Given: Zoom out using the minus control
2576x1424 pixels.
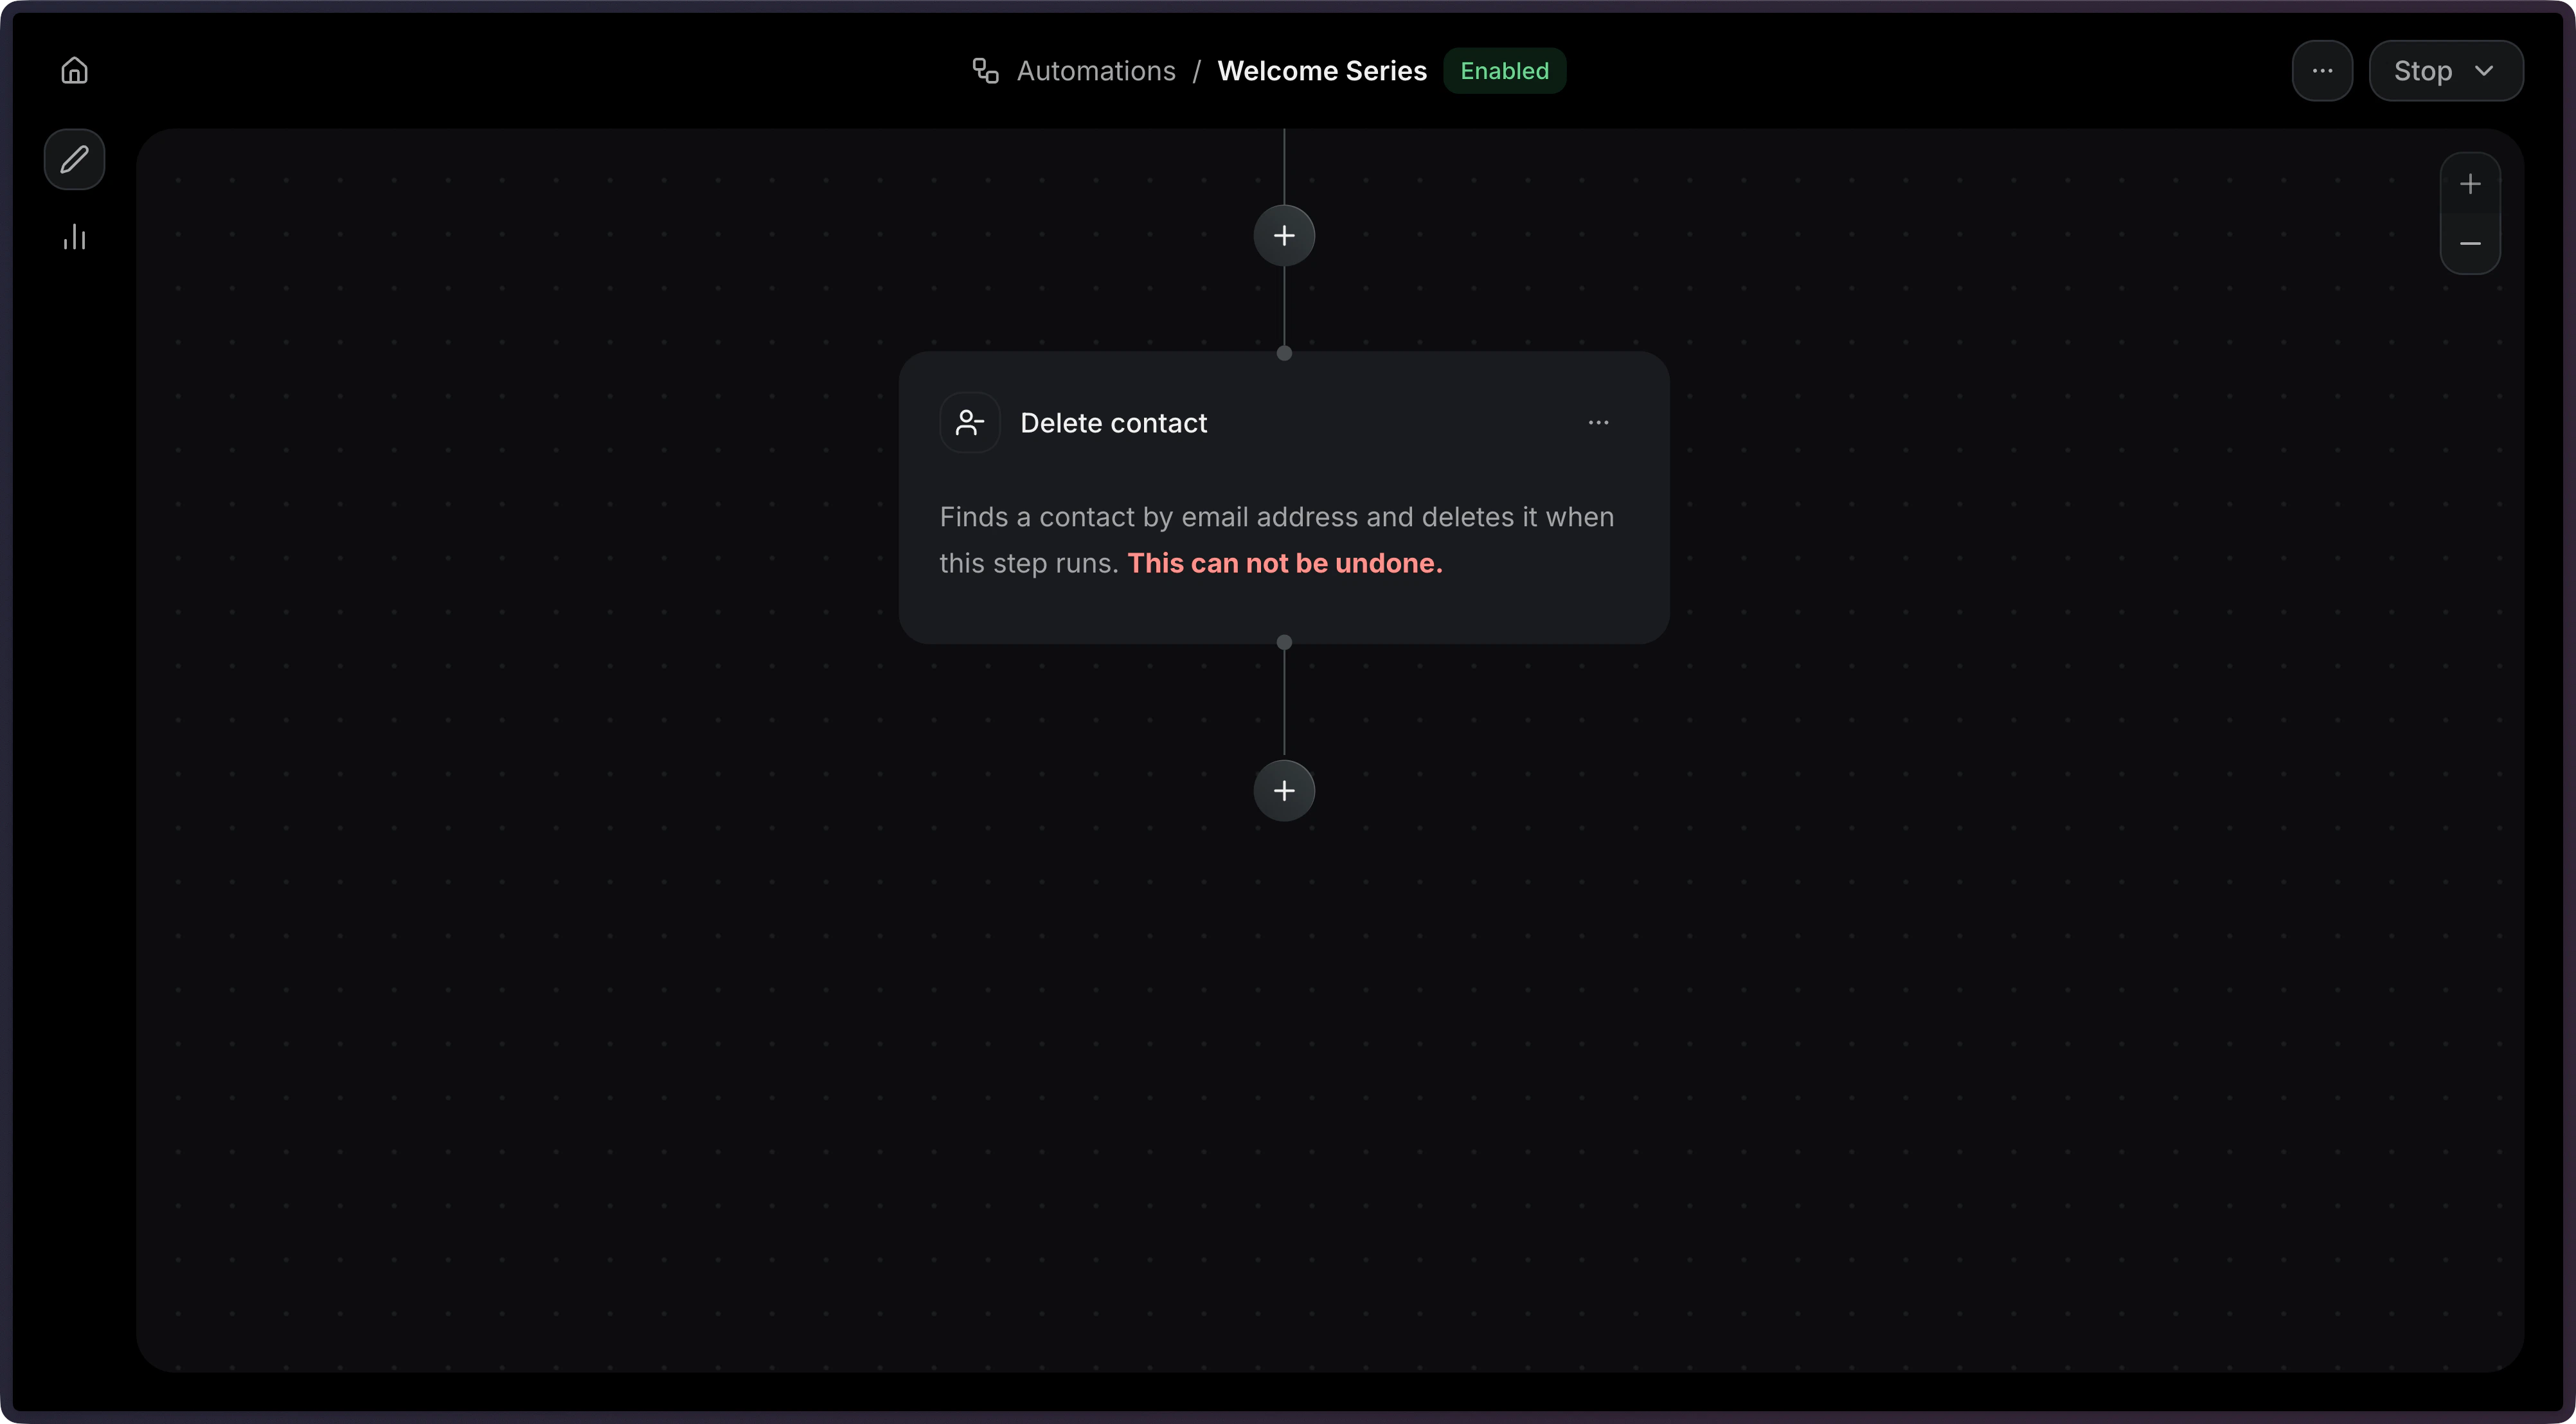Looking at the screenshot, I should tap(2470, 244).
